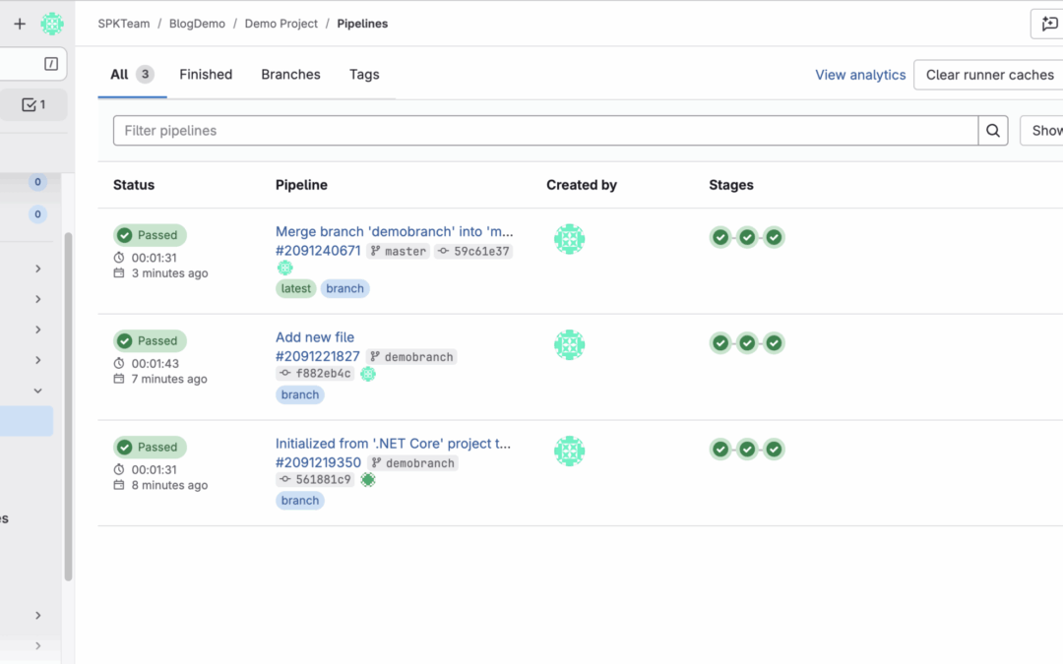Open the to-do list counter showing 1
Image resolution: width=1063 pixels, height=664 pixels.
(33, 104)
